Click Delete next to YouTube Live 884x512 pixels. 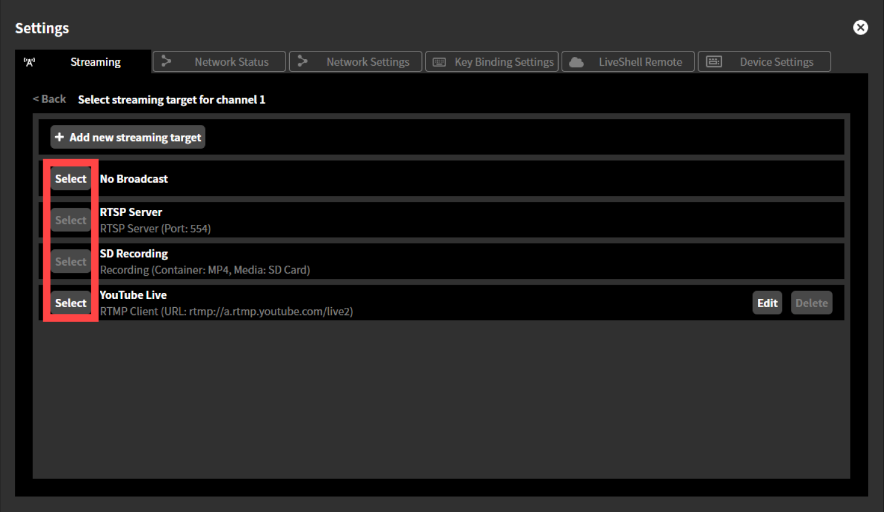pyautogui.click(x=811, y=302)
